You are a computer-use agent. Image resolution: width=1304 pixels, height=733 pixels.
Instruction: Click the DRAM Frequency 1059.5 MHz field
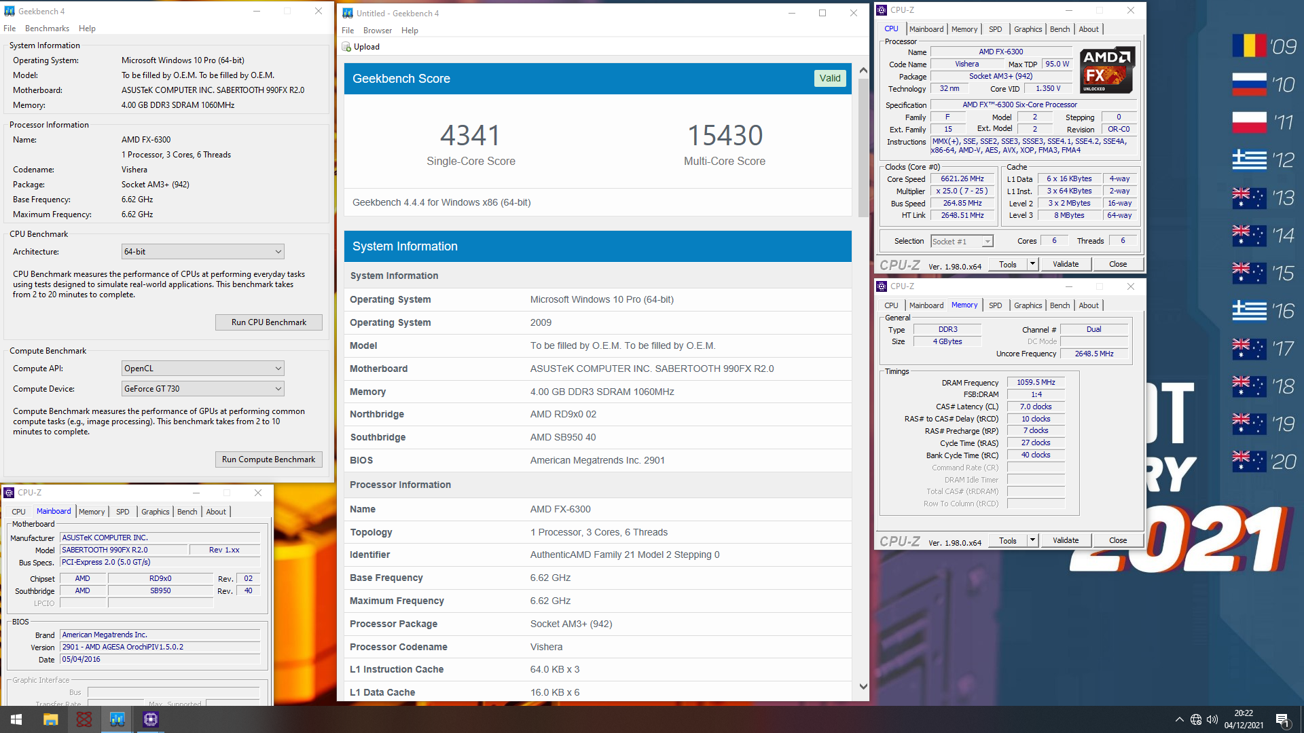point(1036,383)
